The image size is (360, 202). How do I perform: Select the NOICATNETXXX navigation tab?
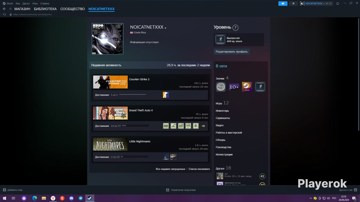coord(102,9)
